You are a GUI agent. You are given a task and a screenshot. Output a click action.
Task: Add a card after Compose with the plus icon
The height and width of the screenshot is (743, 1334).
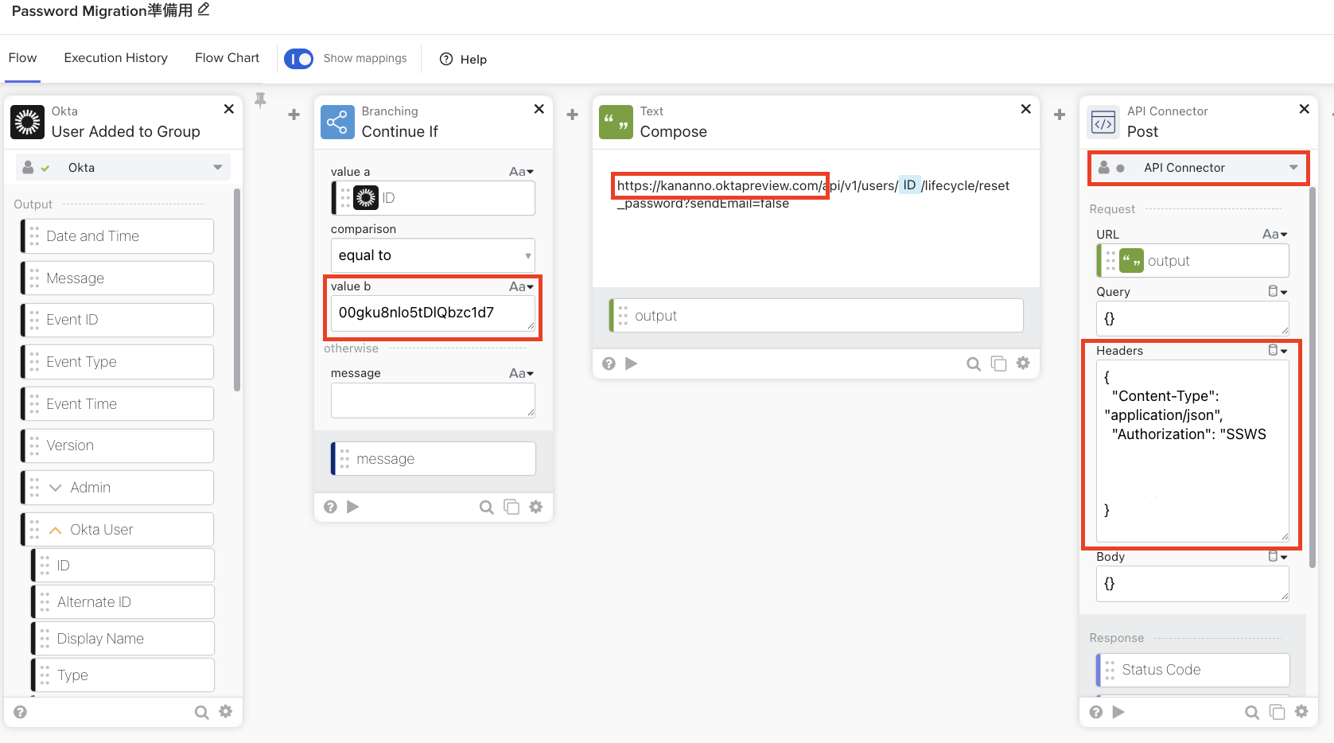tap(1059, 115)
